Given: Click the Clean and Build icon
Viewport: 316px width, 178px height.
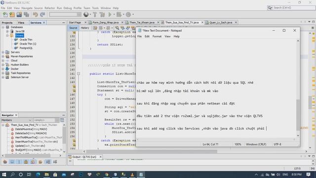Looking at the screenshot, I should (102, 14).
